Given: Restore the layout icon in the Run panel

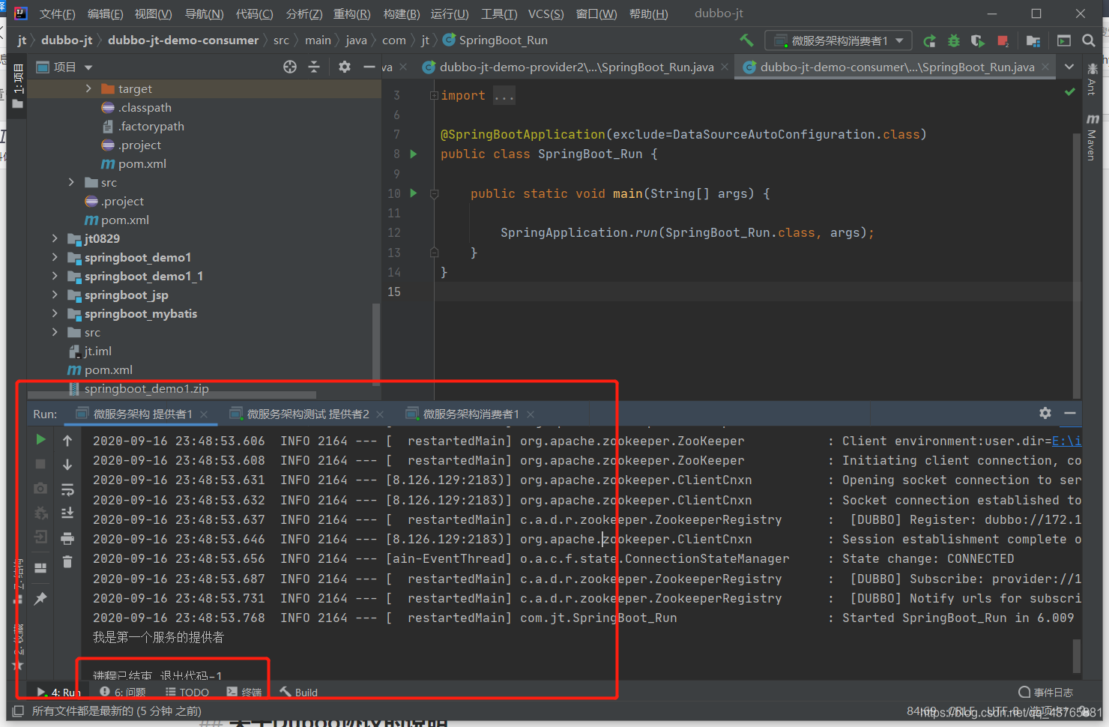Looking at the screenshot, I should pos(40,567).
